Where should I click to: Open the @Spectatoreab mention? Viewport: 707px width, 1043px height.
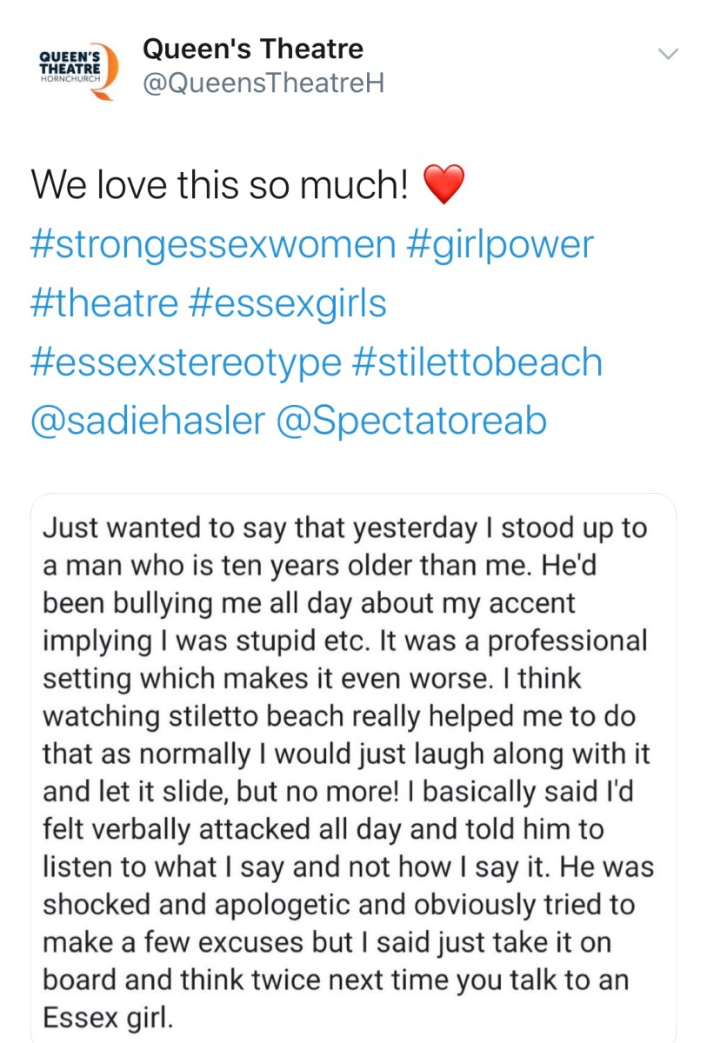411,421
